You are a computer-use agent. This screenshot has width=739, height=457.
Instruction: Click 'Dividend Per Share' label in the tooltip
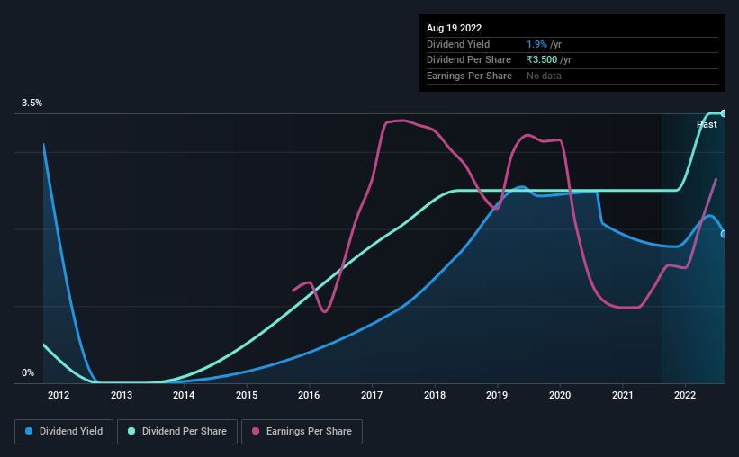468,60
